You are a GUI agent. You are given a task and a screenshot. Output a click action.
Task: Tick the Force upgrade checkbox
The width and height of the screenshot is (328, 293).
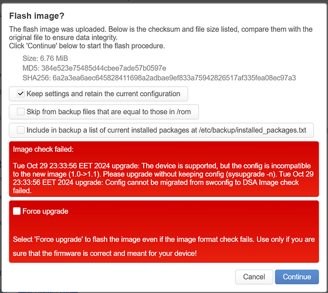tap(17, 211)
